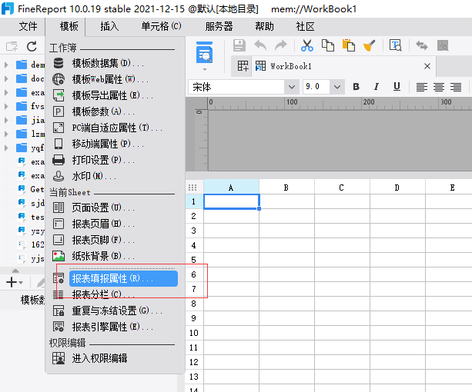
Task: Click the new worksheet grid icon
Action: coord(243,66)
